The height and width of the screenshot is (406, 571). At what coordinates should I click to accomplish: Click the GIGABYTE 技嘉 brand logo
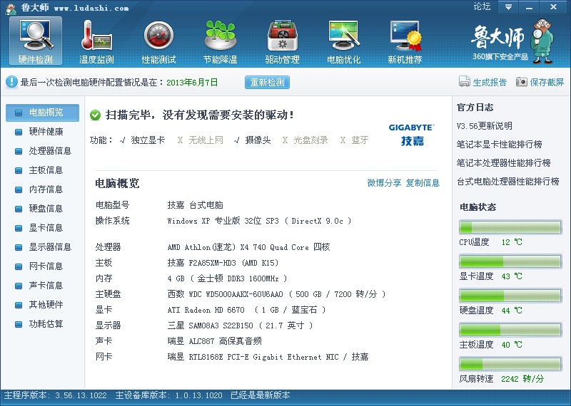pyautogui.click(x=412, y=135)
